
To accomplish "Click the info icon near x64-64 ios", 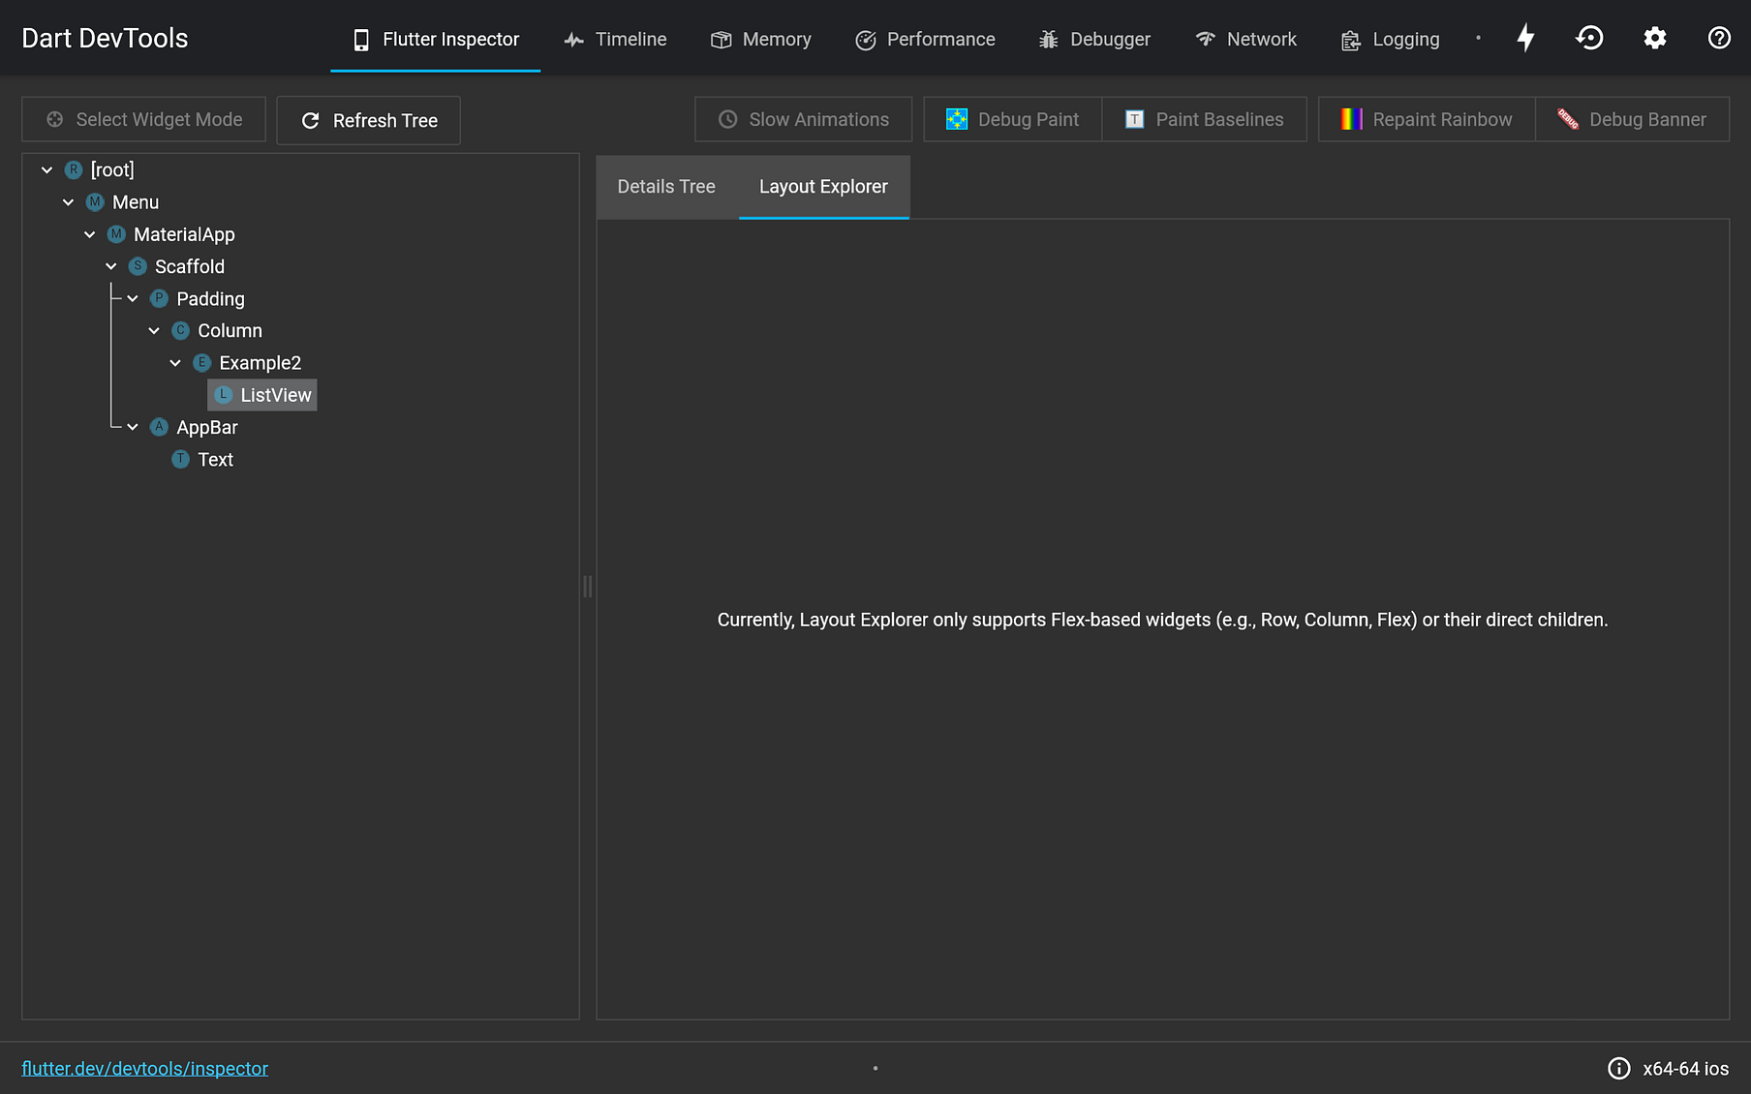I will (1617, 1068).
